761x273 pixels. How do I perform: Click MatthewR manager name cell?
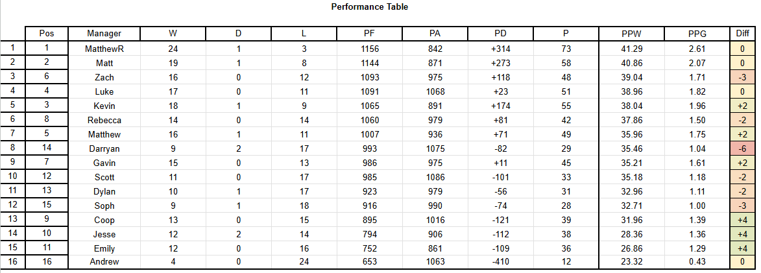(x=104, y=49)
